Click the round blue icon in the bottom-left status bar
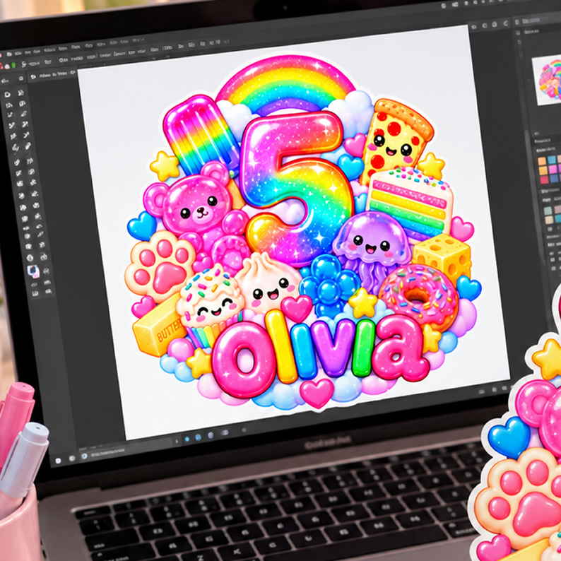This screenshot has width=561, height=561. [85, 456]
